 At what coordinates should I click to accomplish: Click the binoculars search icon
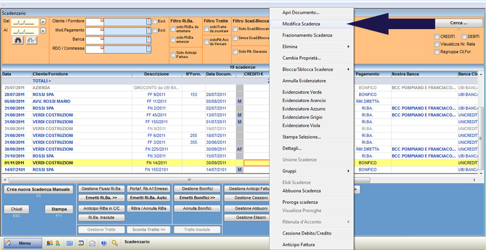(18, 40)
